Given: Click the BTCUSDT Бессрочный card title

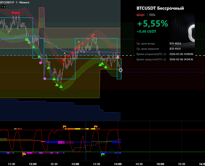Looking at the screenshot, I should (x=160, y=8).
